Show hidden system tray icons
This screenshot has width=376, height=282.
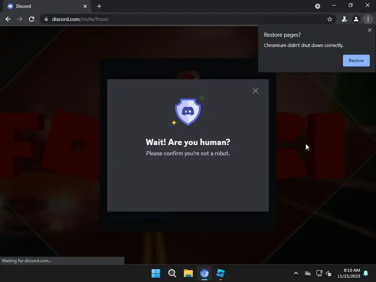(x=296, y=273)
